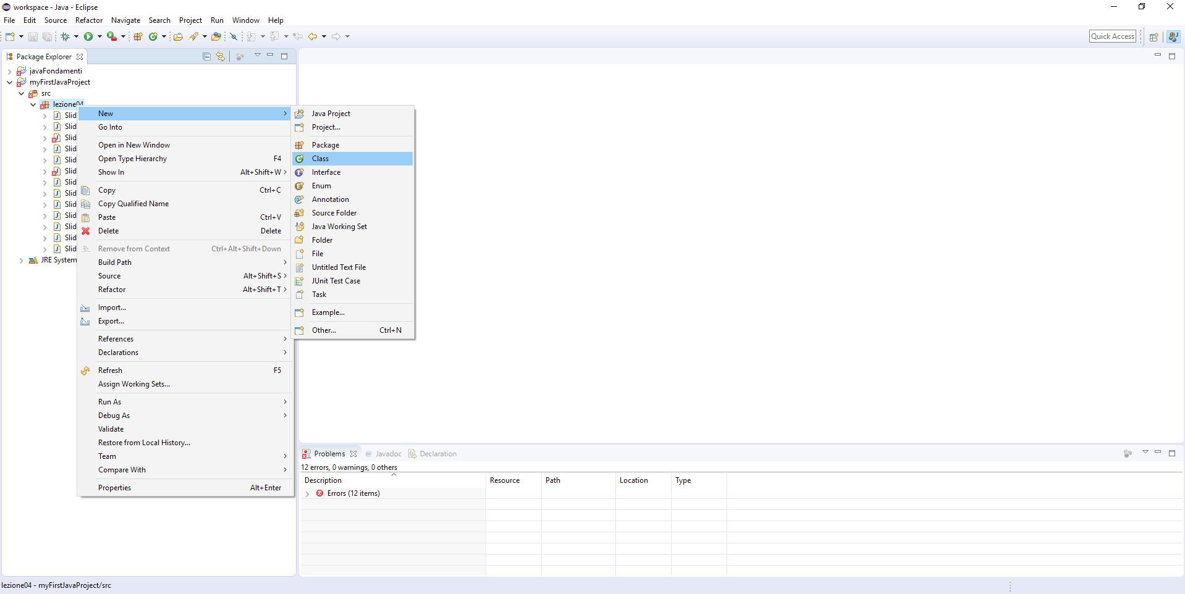
Task: Click Delete in the context menu
Action: click(184, 231)
